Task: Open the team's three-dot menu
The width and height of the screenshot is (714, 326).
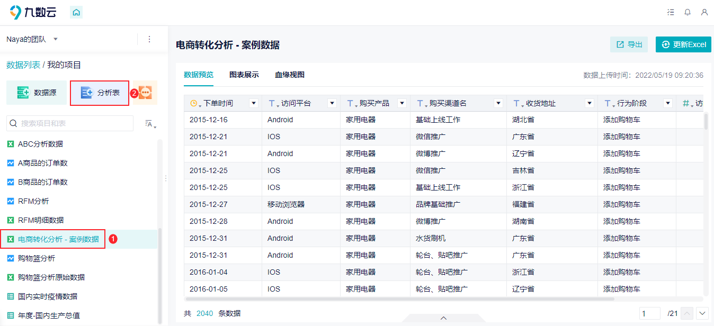Action: [149, 39]
